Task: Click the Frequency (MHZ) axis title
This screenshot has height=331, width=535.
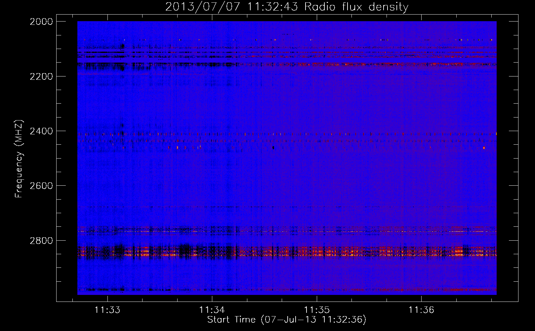Action: (19, 159)
